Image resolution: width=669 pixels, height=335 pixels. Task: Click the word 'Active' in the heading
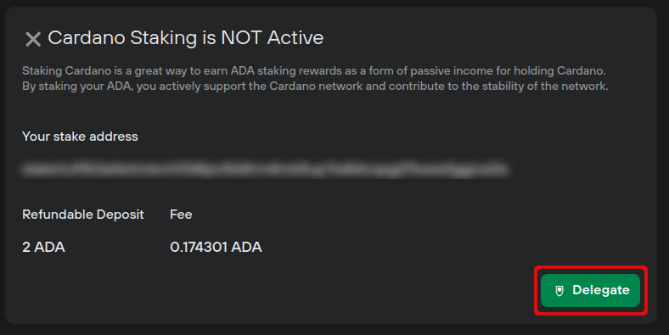[x=295, y=37]
